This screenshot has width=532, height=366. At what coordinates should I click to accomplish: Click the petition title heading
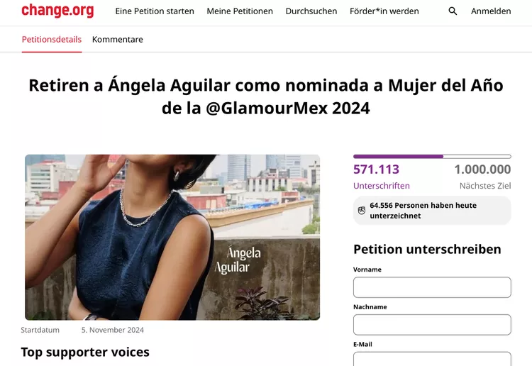[x=266, y=96]
